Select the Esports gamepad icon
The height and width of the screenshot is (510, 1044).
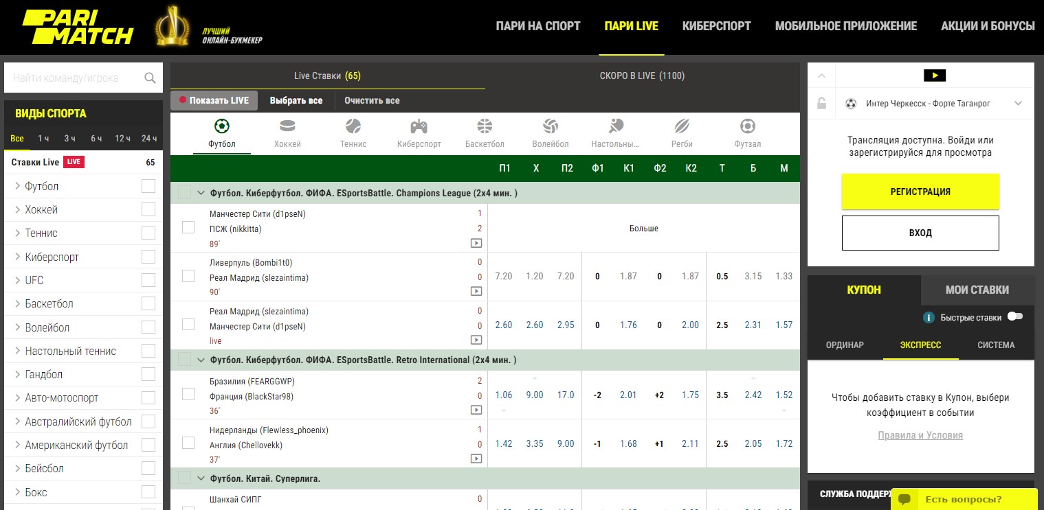click(x=419, y=126)
